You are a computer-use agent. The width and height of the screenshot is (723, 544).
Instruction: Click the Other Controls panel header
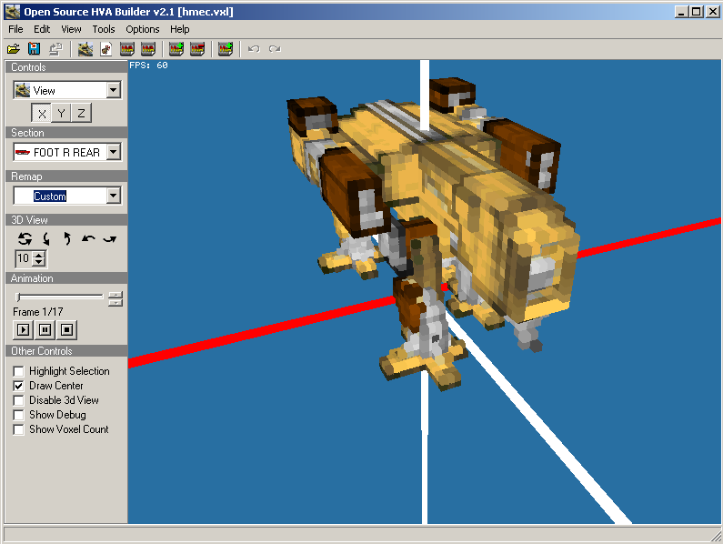(x=66, y=350)
